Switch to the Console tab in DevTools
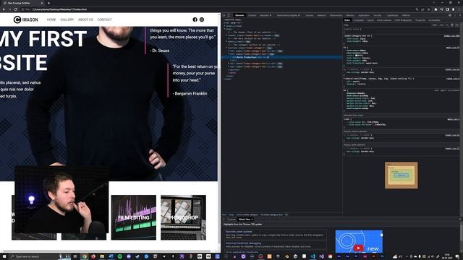Image resolution: width=463 pixels, height=260 pixels. 252,15
